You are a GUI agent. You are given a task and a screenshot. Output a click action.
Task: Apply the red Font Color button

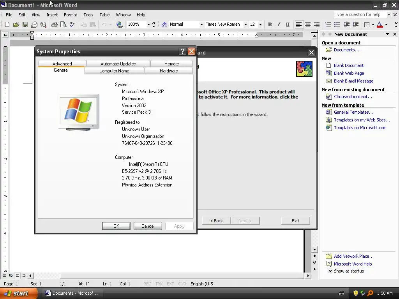pos(380,25)
